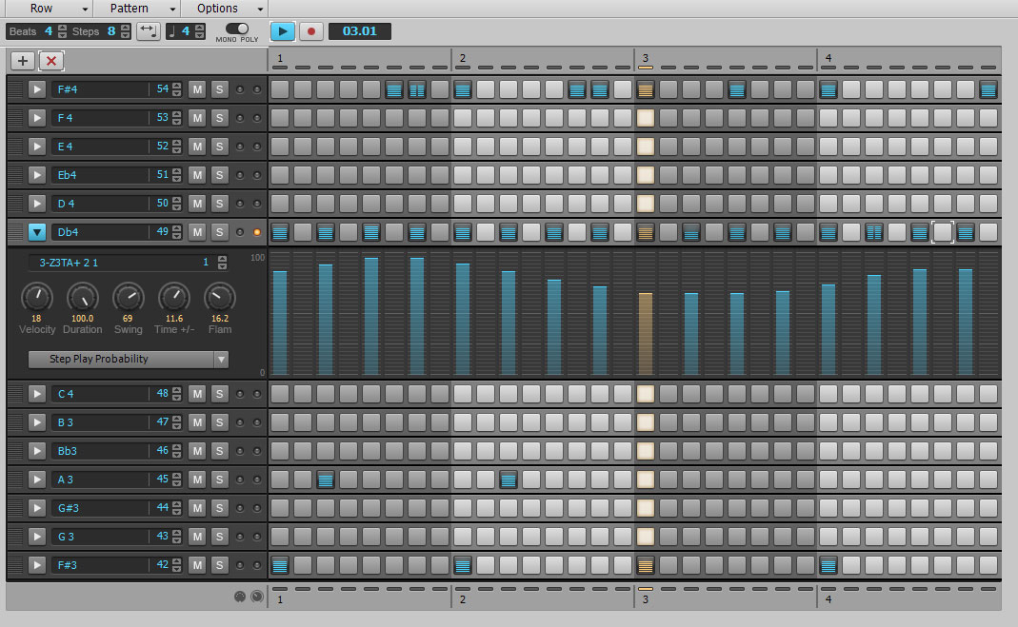Expand the A 3 row details arrow
The image size is (1018, 627).
[x=37, y=480]
